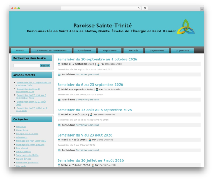The height and width of the screenshot is (180, 213).
Task: Click author icon in the 25 juillet post
Action: (x=92, y=165)
